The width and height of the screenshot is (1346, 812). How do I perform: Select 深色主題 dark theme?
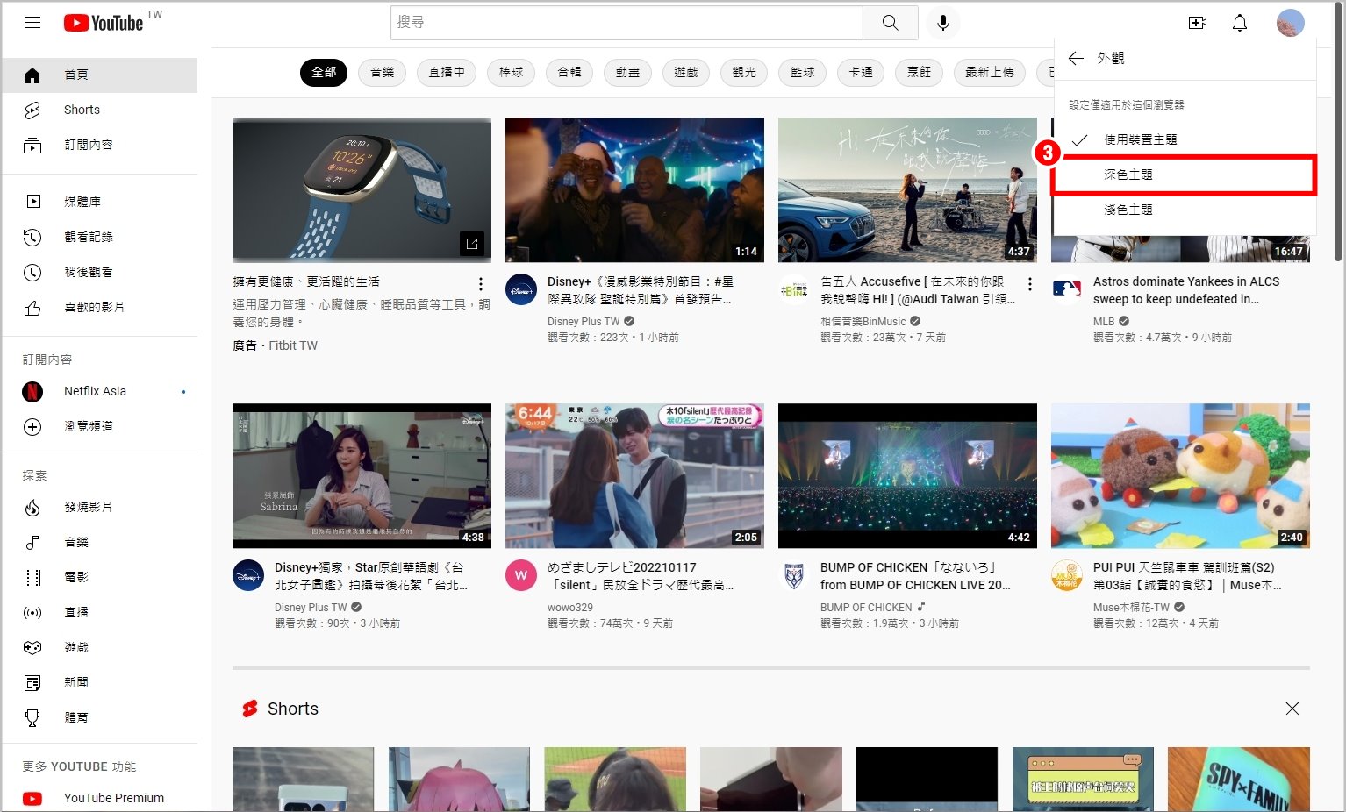[x=1185, y=175]
